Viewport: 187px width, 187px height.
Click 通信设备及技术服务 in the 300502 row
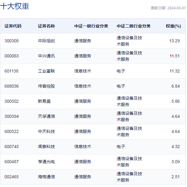click(x=129, y=101)
